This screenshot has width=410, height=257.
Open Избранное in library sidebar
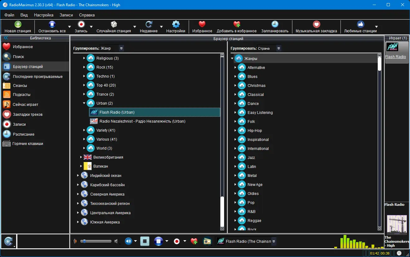click(x=35, y=47)
